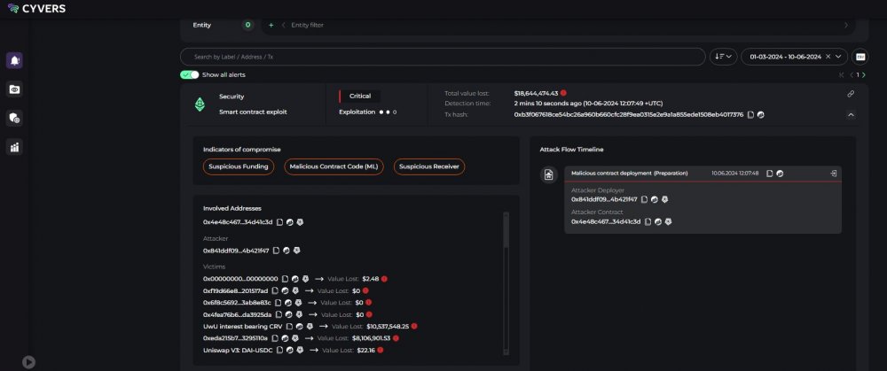This screenshot has height=371, width=887.
Task: Copy Uniswap V3: DAI-USDC address
Action: pos(279,350)
